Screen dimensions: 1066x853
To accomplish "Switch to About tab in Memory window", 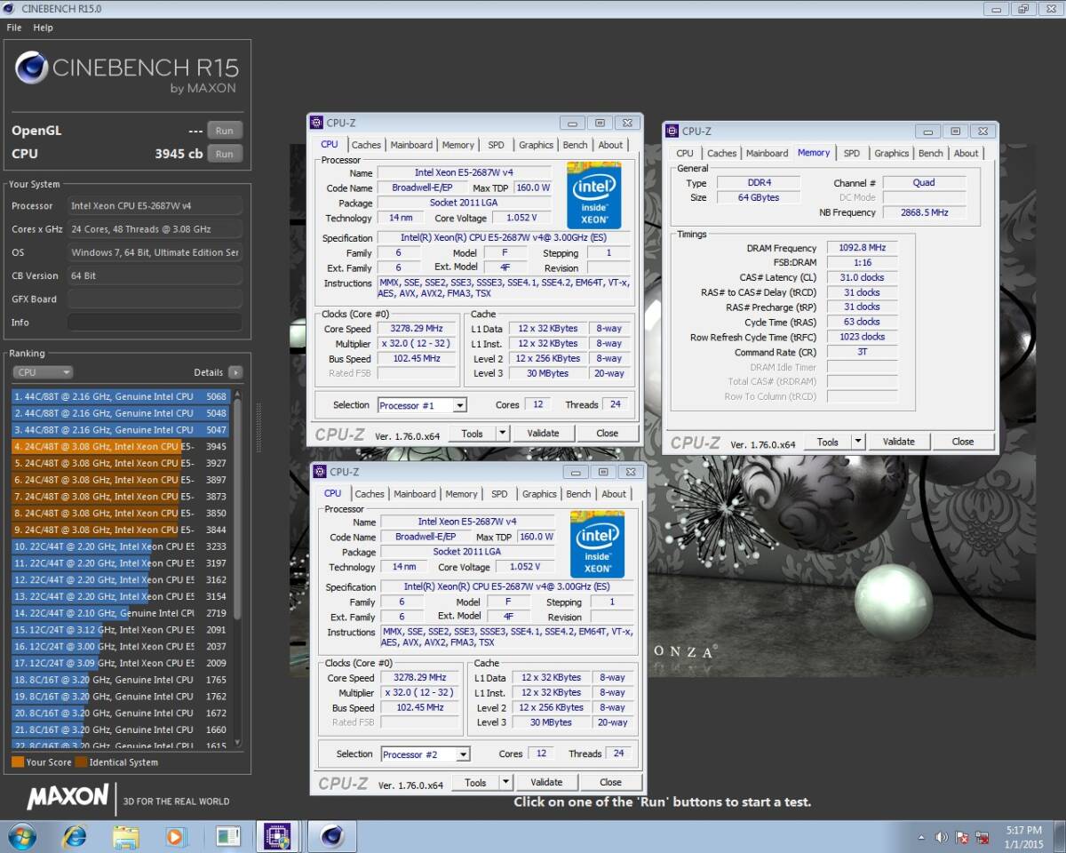I will click(x=967, y=153).
